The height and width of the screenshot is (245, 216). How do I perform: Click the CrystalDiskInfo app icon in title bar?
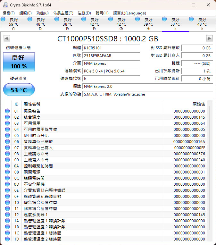pyautogui.click(x=5, y=5)
